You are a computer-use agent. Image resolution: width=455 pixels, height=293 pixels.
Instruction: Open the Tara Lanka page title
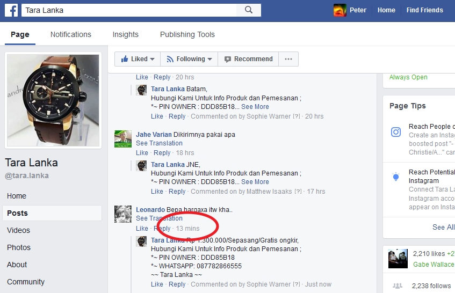tap(31, 163)
